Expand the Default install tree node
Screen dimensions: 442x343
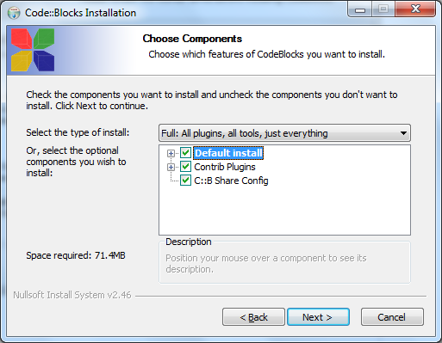pyautogui.click(x=171, y=153)
